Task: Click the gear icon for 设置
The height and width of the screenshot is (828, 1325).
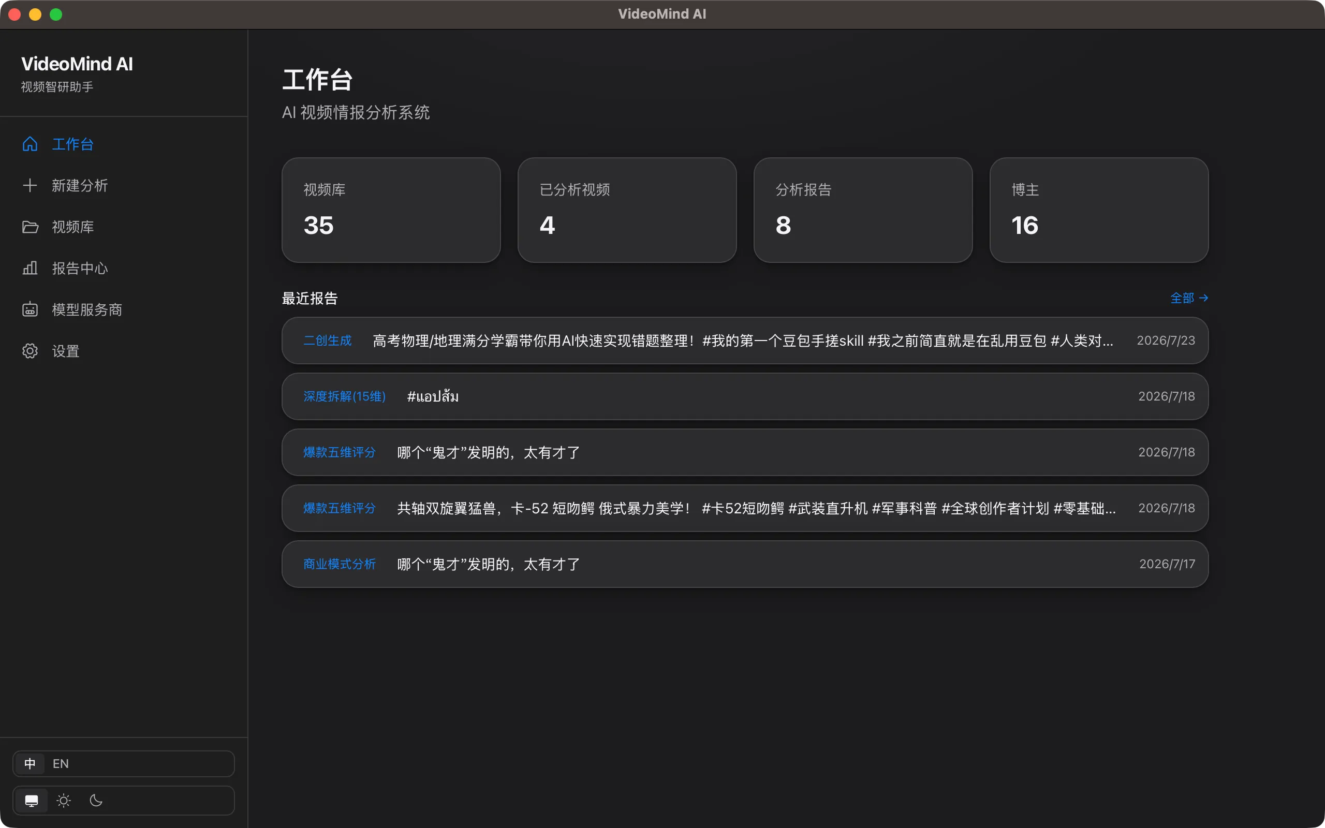Action: 30,351
